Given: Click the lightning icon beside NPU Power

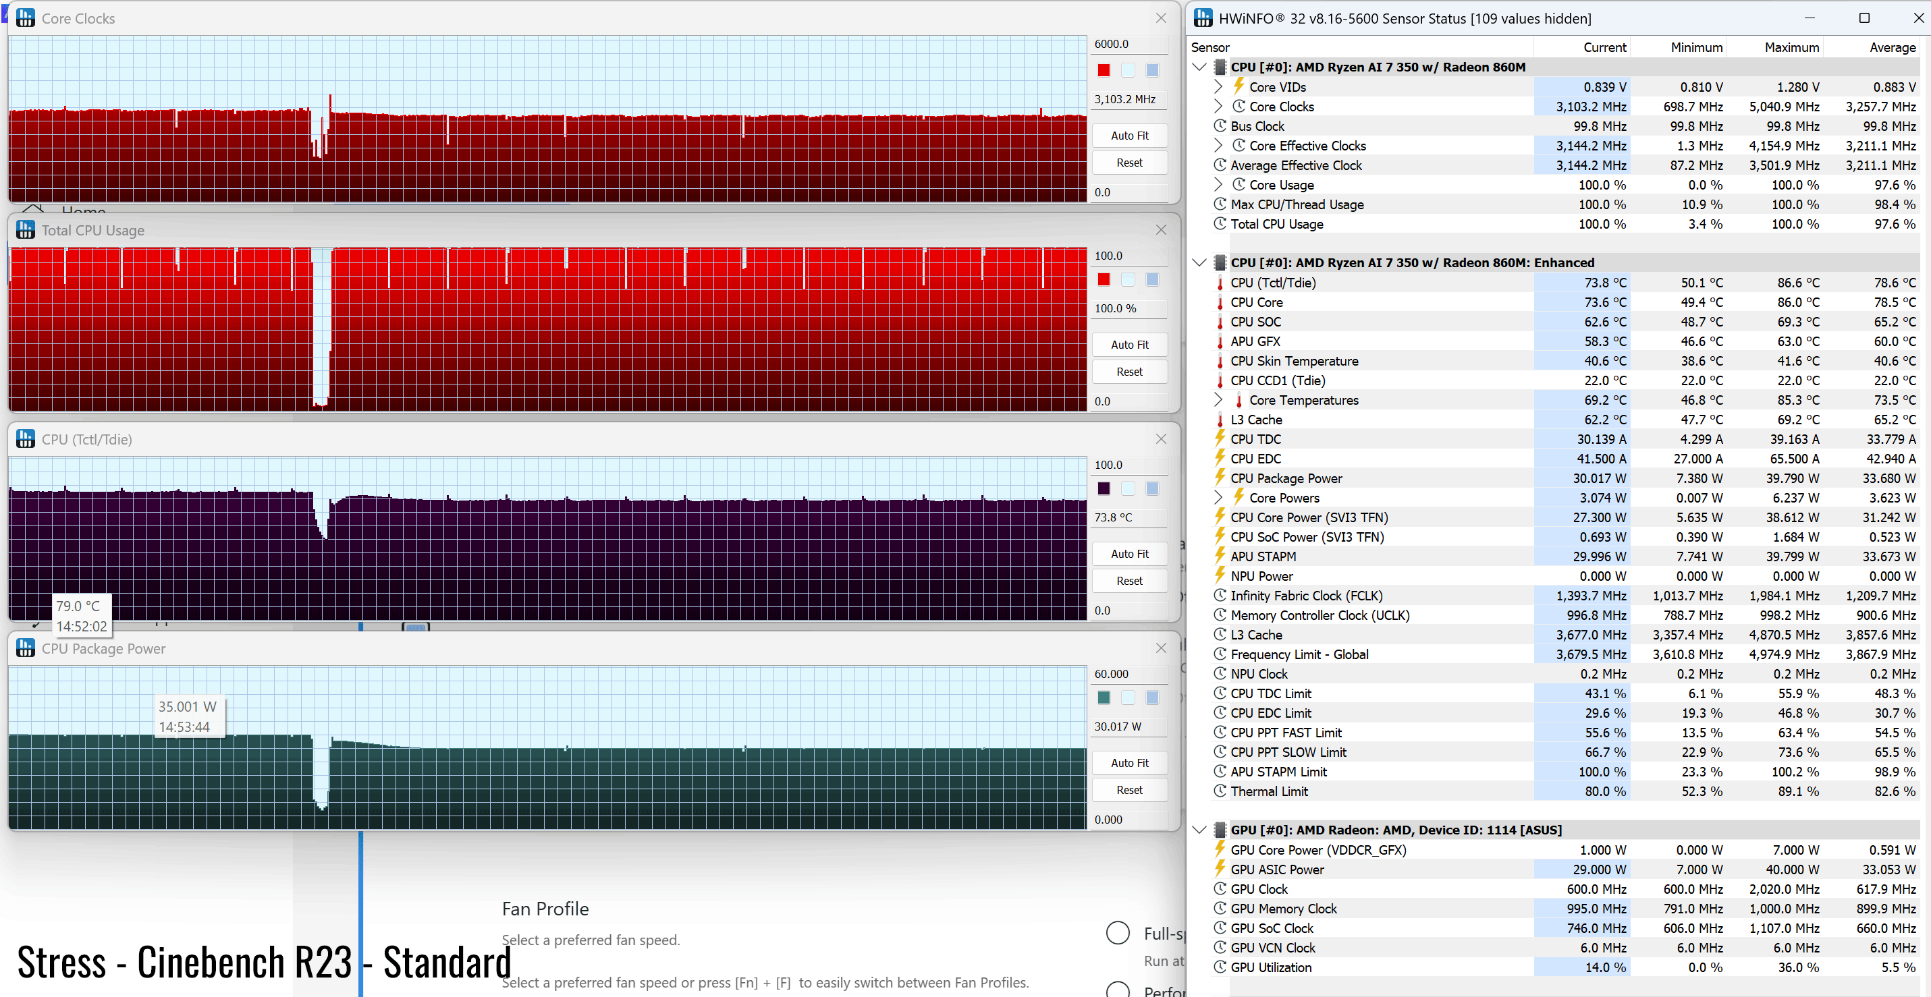Looking at the screenshot, I should [x=1220, y=576].
